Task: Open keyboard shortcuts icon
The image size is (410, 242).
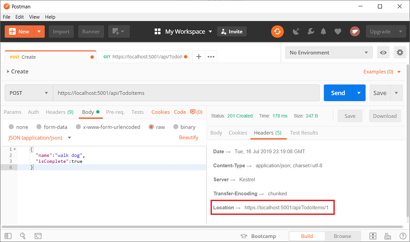Action: click(x=387, y=236)
